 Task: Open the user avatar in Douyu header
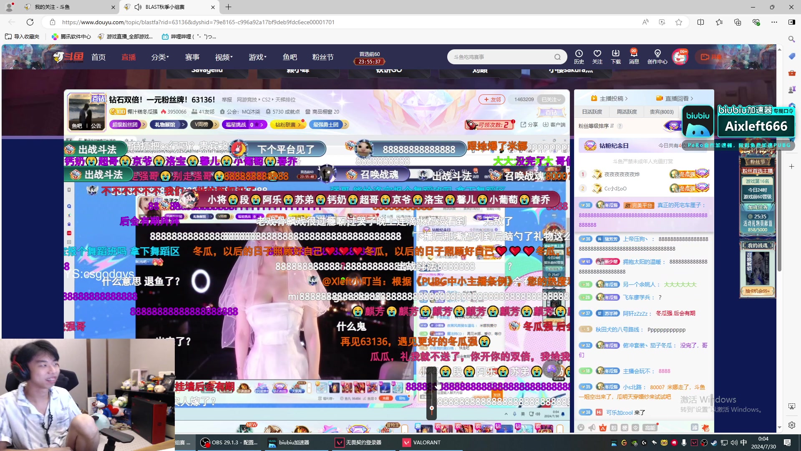[x=680, y=57]
